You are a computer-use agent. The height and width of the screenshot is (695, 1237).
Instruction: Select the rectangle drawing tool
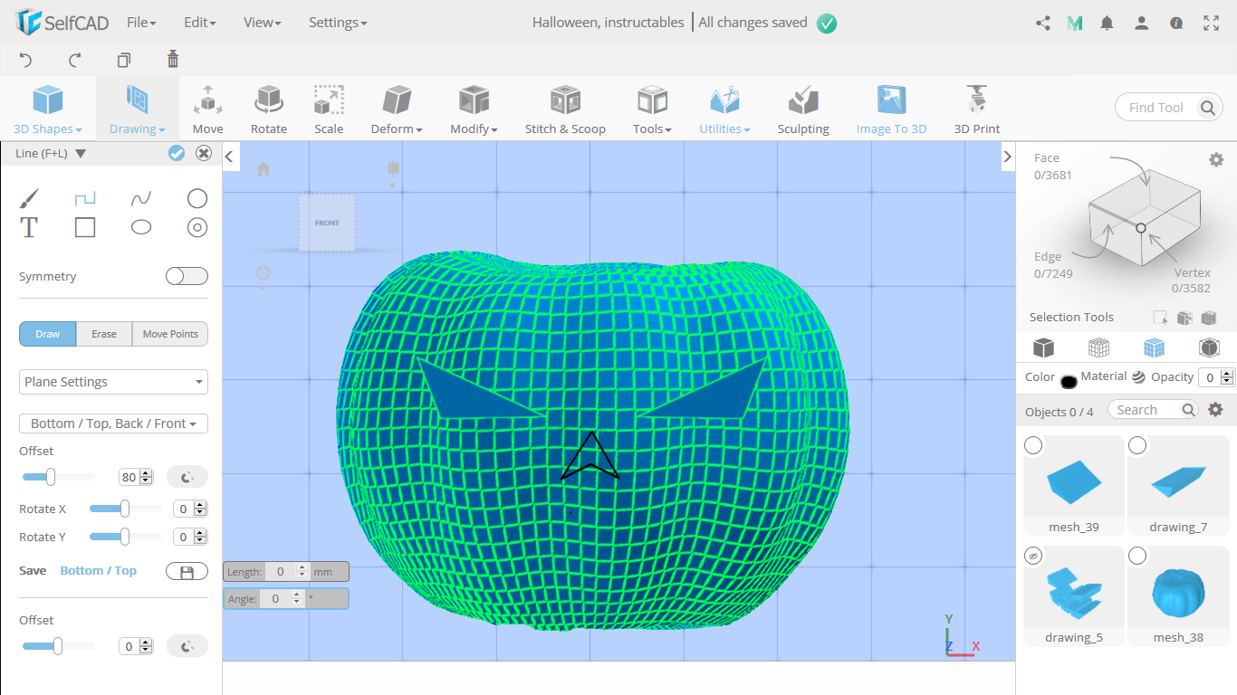coord(85,227)
